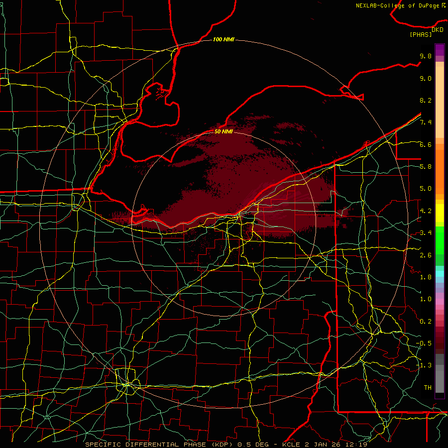Pick the cyan color bar segment
Viewport: 448px width, 448px height.
440,274
